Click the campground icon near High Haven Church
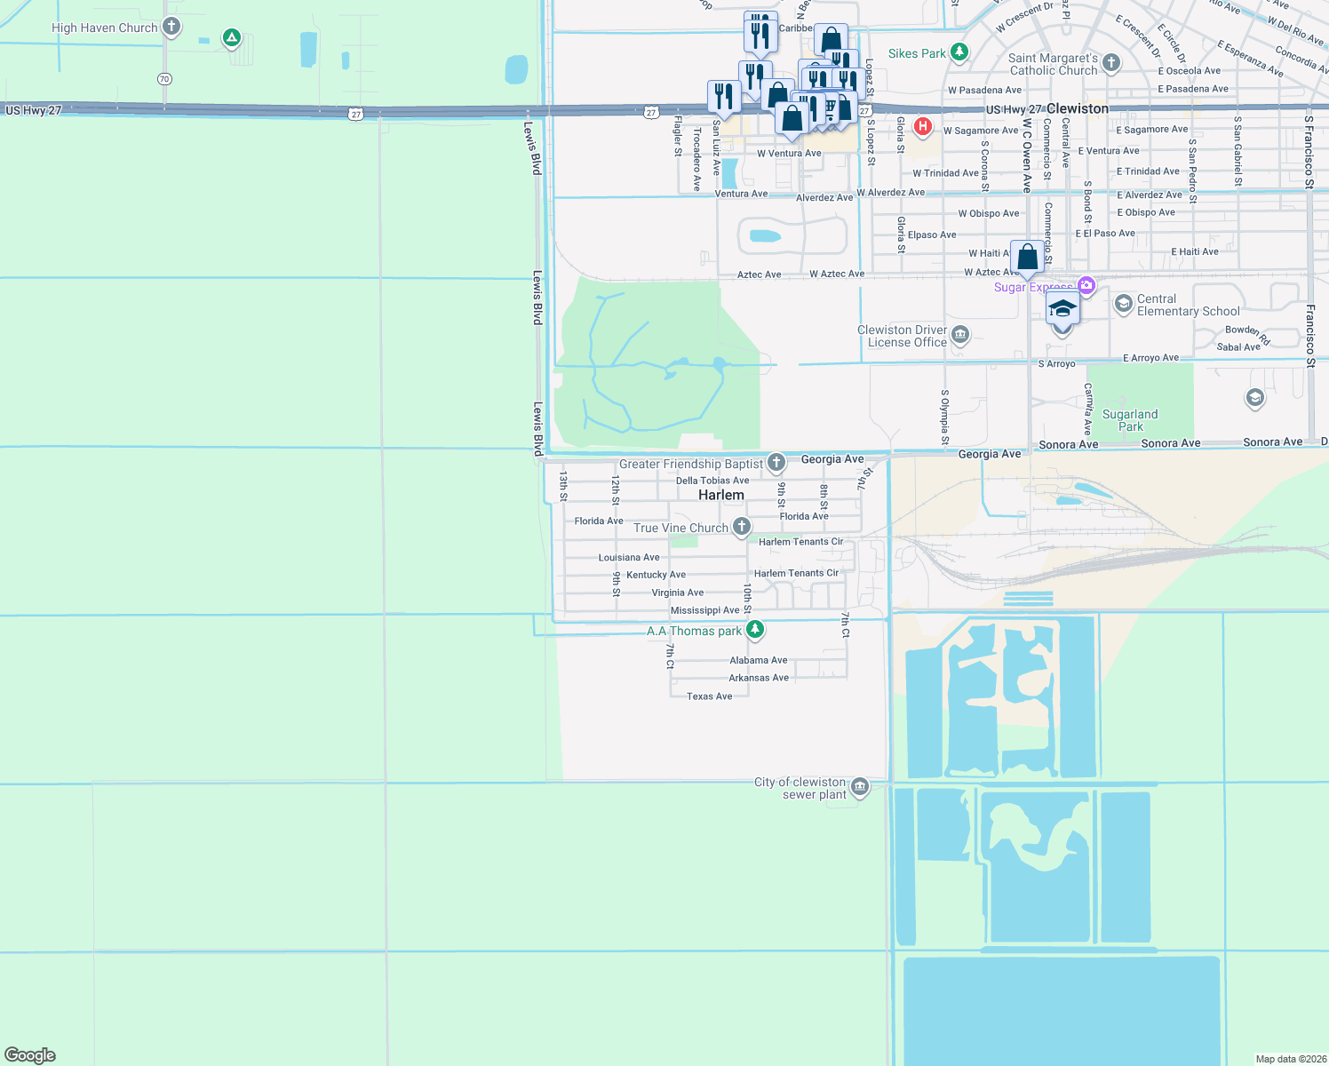Screen dimensions: 1329x1066 click(x=232, y=39)
